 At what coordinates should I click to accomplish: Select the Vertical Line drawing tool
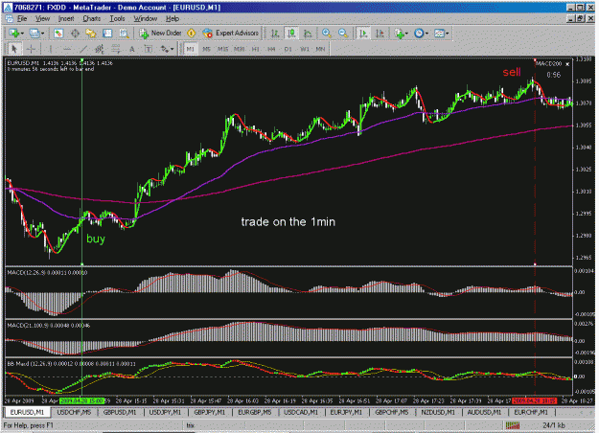[51, 49]
